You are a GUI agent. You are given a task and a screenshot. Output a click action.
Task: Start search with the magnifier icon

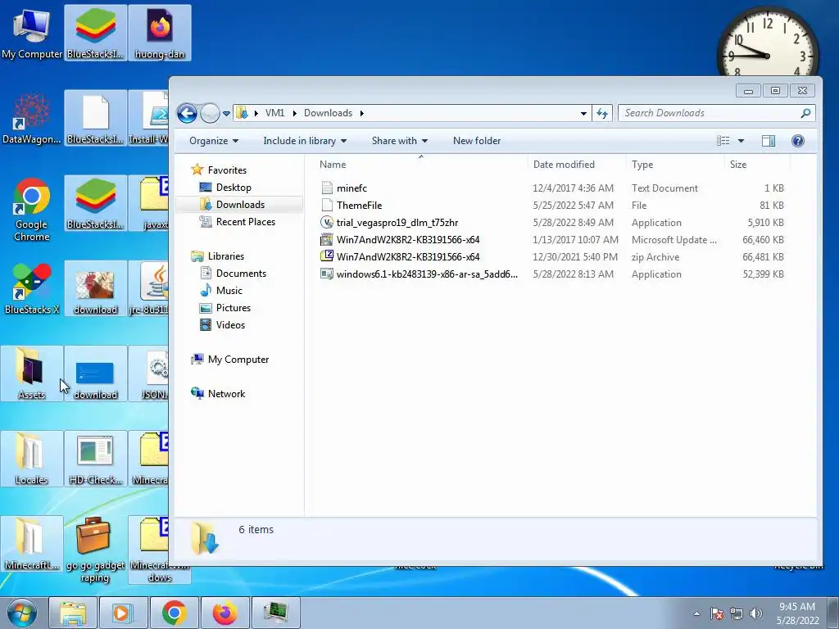tap(806, 113)
